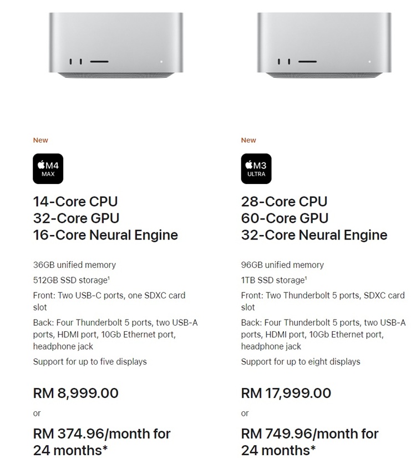Select the M4 Max Mac Studio image
416x458 pixels.
(116, 45)
